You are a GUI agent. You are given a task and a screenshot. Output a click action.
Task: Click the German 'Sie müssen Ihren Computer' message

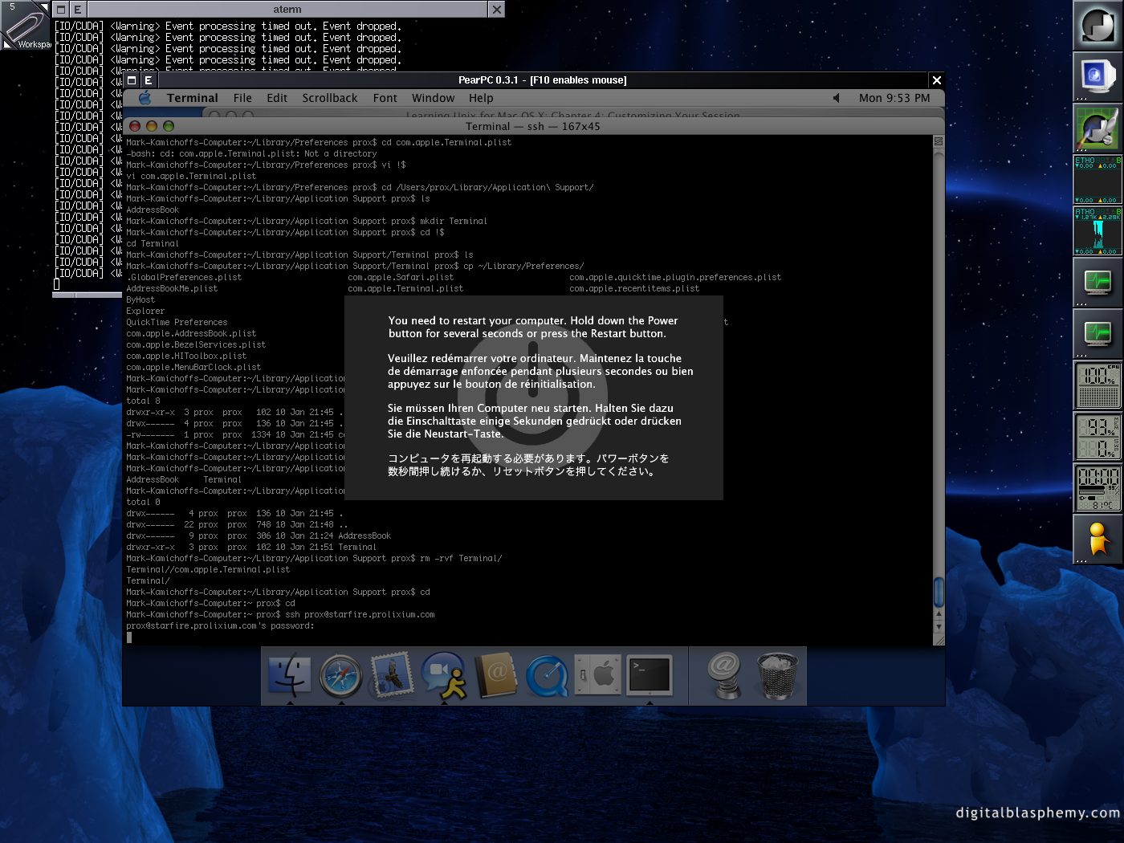coord(535,421)
